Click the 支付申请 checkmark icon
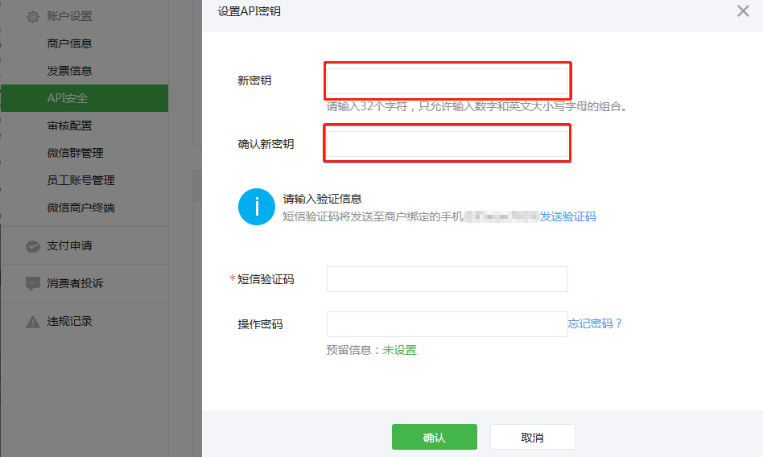The width and height of the screenshot is (763, 457). pyautogui.click(x=32, y=246)
